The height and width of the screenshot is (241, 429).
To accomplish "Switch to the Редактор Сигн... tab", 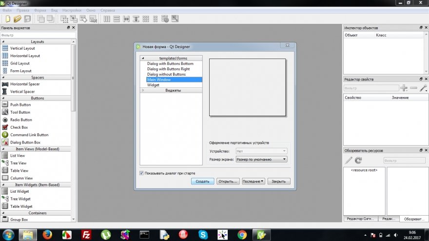I will tap(360, 219).
